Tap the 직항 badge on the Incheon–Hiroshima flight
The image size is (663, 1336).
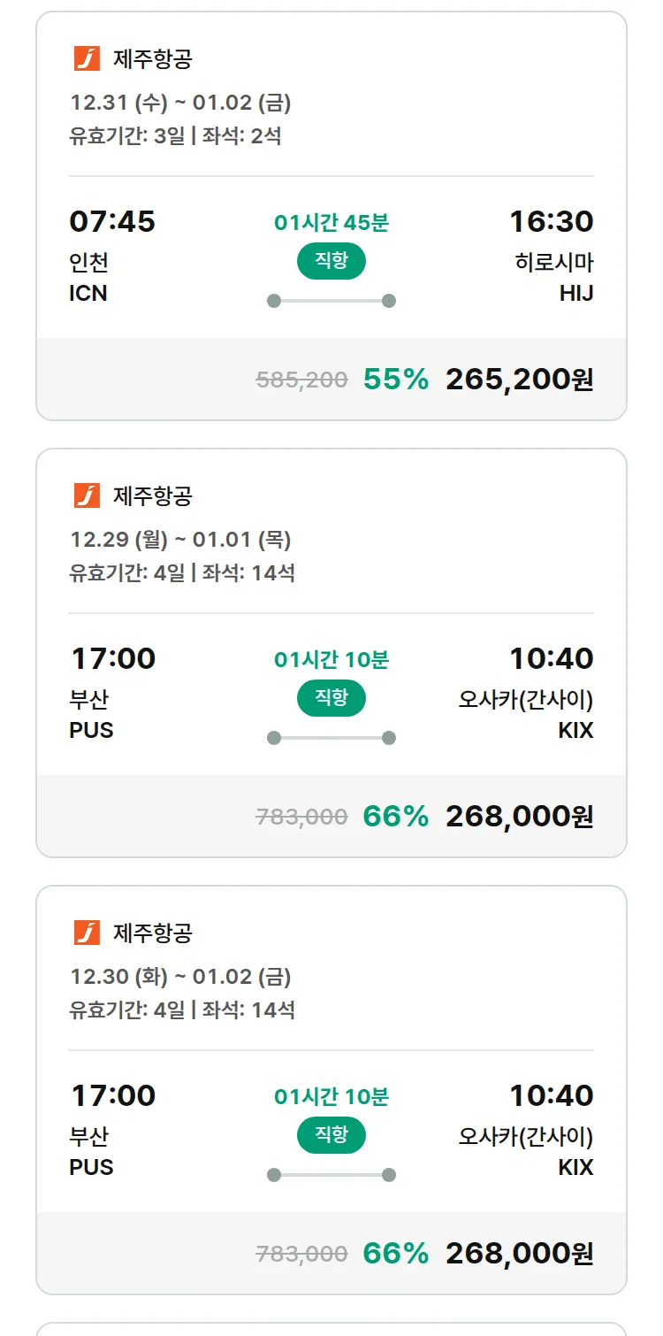pos(331,261)
